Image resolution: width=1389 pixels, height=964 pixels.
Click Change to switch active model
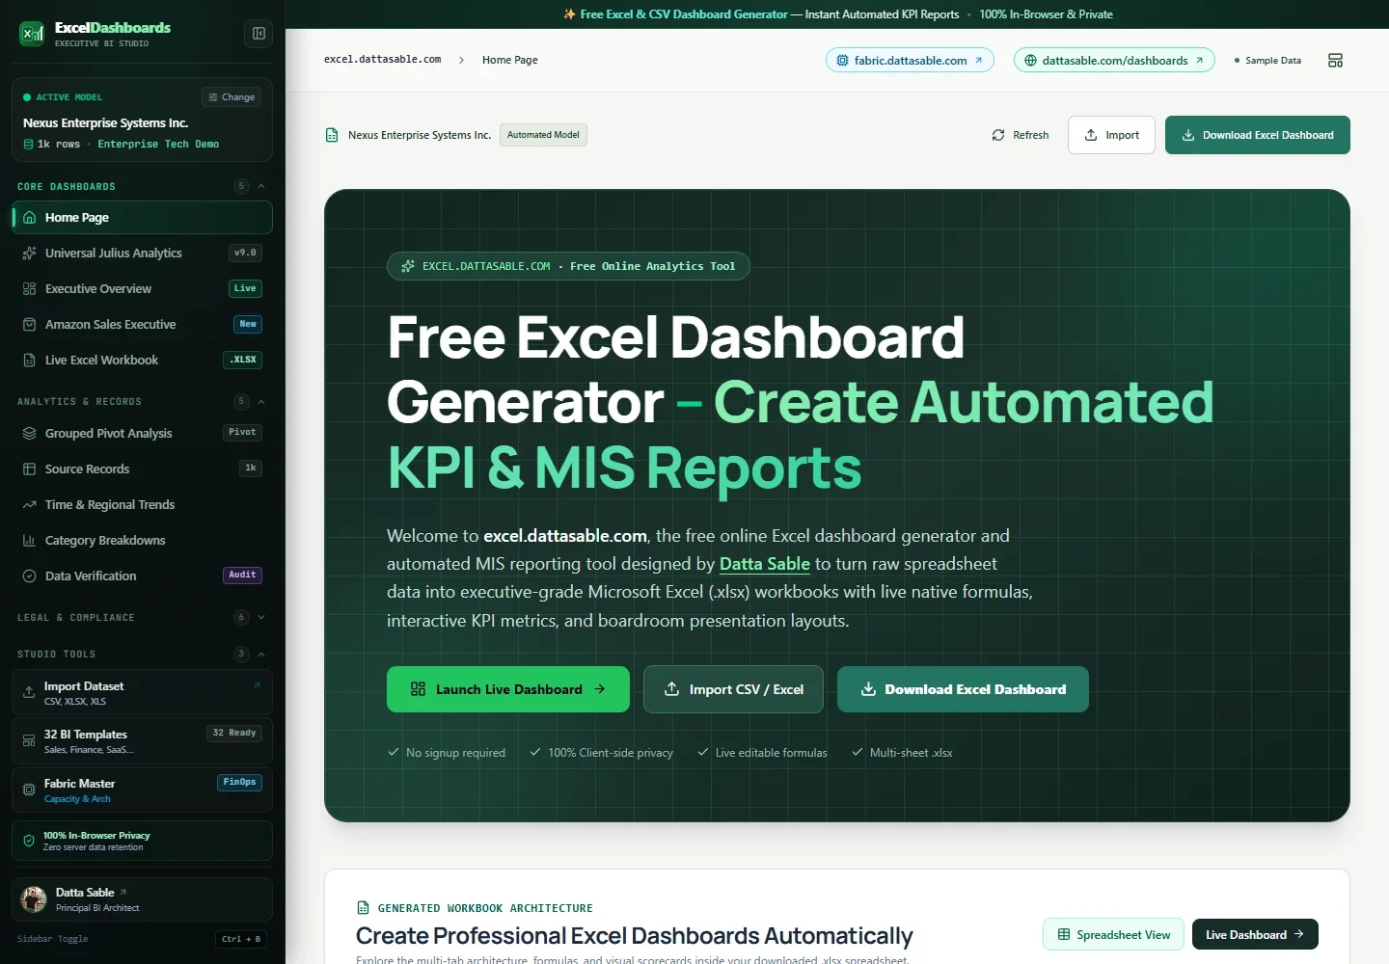[x=231, y=97]
